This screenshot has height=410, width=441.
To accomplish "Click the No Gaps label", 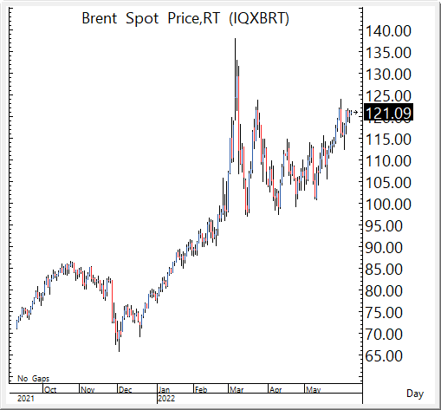I will [33, 378].
